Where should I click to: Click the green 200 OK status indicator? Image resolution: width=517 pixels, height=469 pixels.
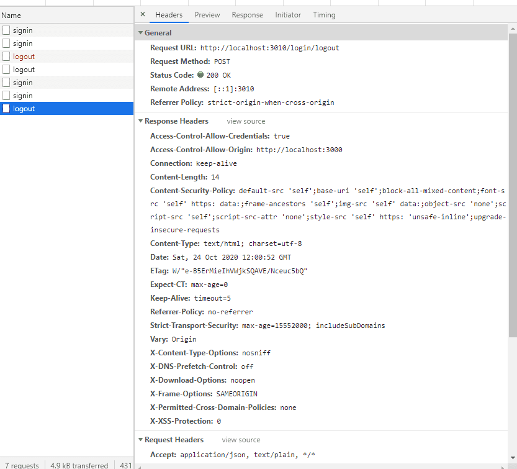(x=200, y=75)
